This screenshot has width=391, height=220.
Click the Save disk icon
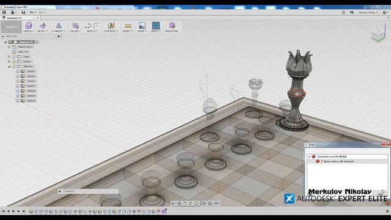[x=23, y=12]
